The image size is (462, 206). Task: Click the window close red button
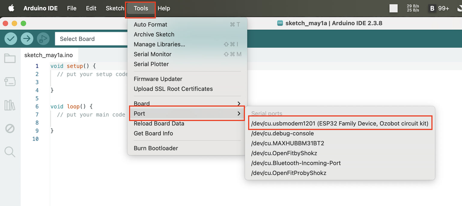[5, 23]
